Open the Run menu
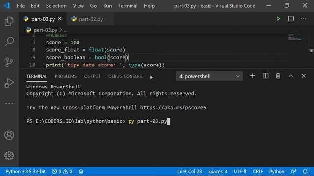 107,6
